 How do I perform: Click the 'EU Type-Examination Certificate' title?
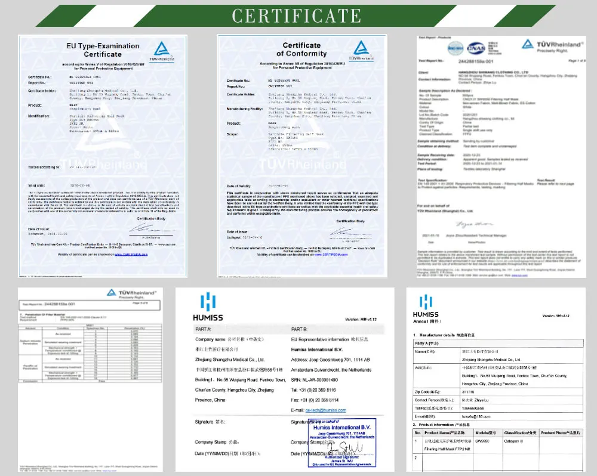click(103, 50)
